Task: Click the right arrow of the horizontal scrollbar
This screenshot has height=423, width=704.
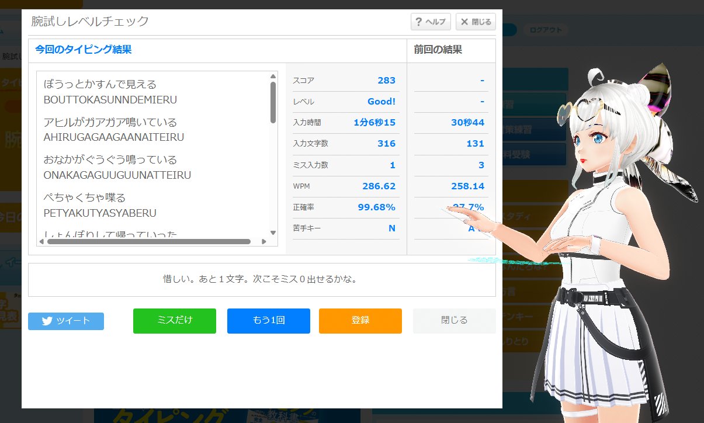Action: click(263, 241)
